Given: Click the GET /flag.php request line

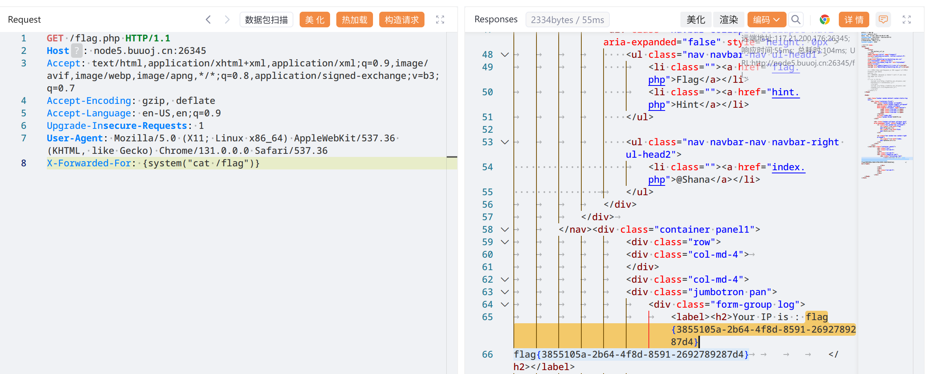Looking at the screenshot, I should tap(108, 38).
